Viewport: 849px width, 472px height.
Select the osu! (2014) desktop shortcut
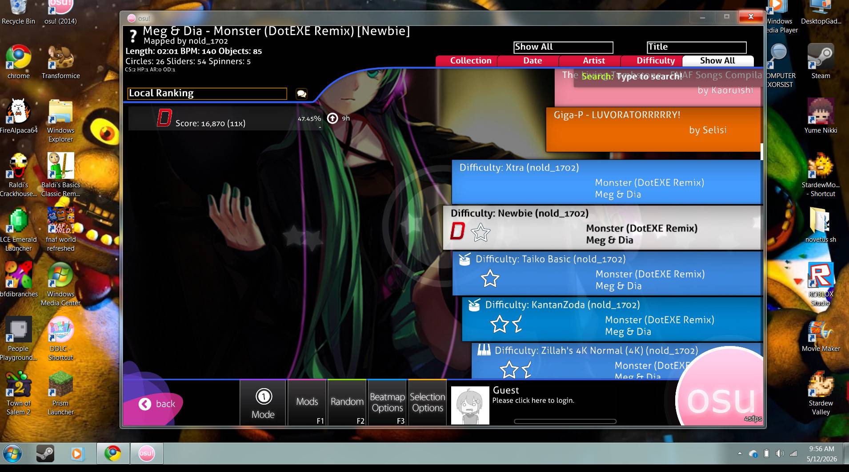(x=60, y=13)
